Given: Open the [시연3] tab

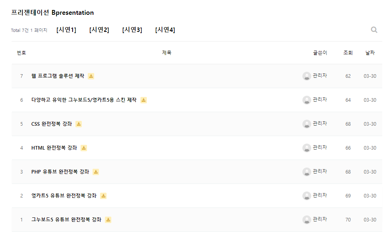Looking at the screenshot, I should point(132,30).
